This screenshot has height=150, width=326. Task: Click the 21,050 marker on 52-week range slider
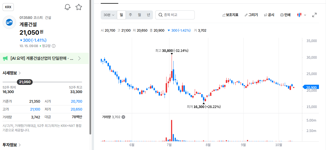[x=25, y=82]
